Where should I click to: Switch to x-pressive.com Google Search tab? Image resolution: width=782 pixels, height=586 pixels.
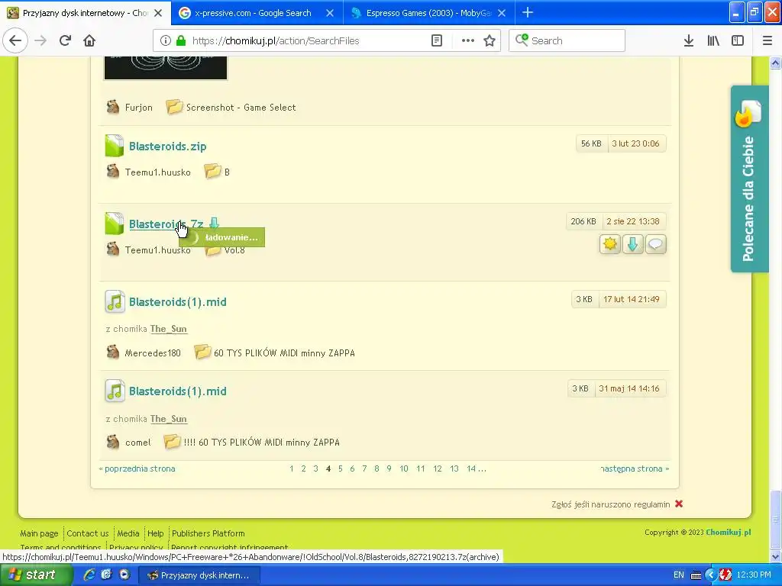[x=252, y=13]
